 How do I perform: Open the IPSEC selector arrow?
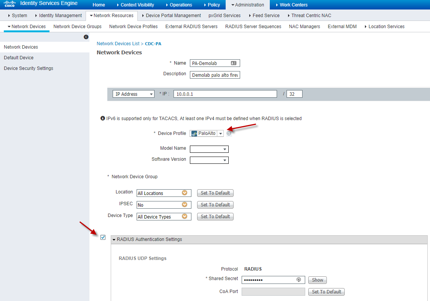pyautogui.click(x=185, y=204)
